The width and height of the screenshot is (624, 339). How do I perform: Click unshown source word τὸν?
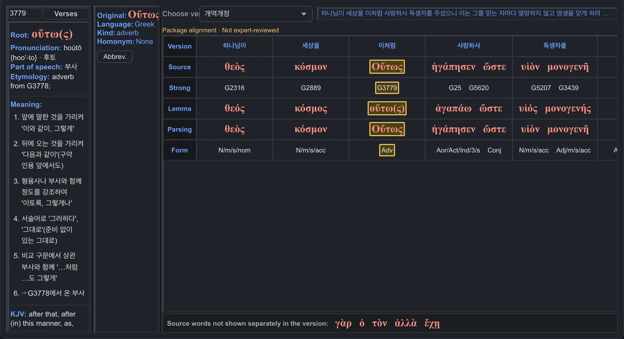(379, 323)
